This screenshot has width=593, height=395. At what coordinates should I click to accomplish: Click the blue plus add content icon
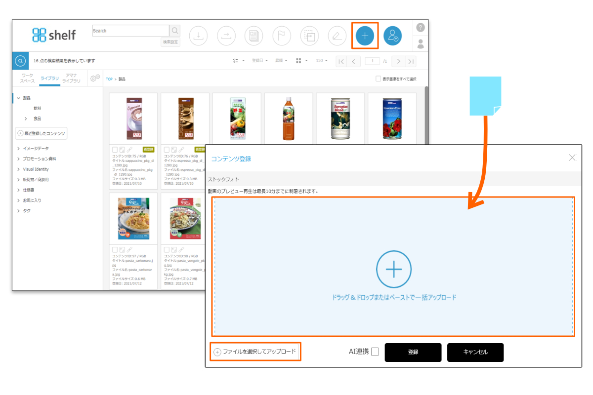pos(365,36)
